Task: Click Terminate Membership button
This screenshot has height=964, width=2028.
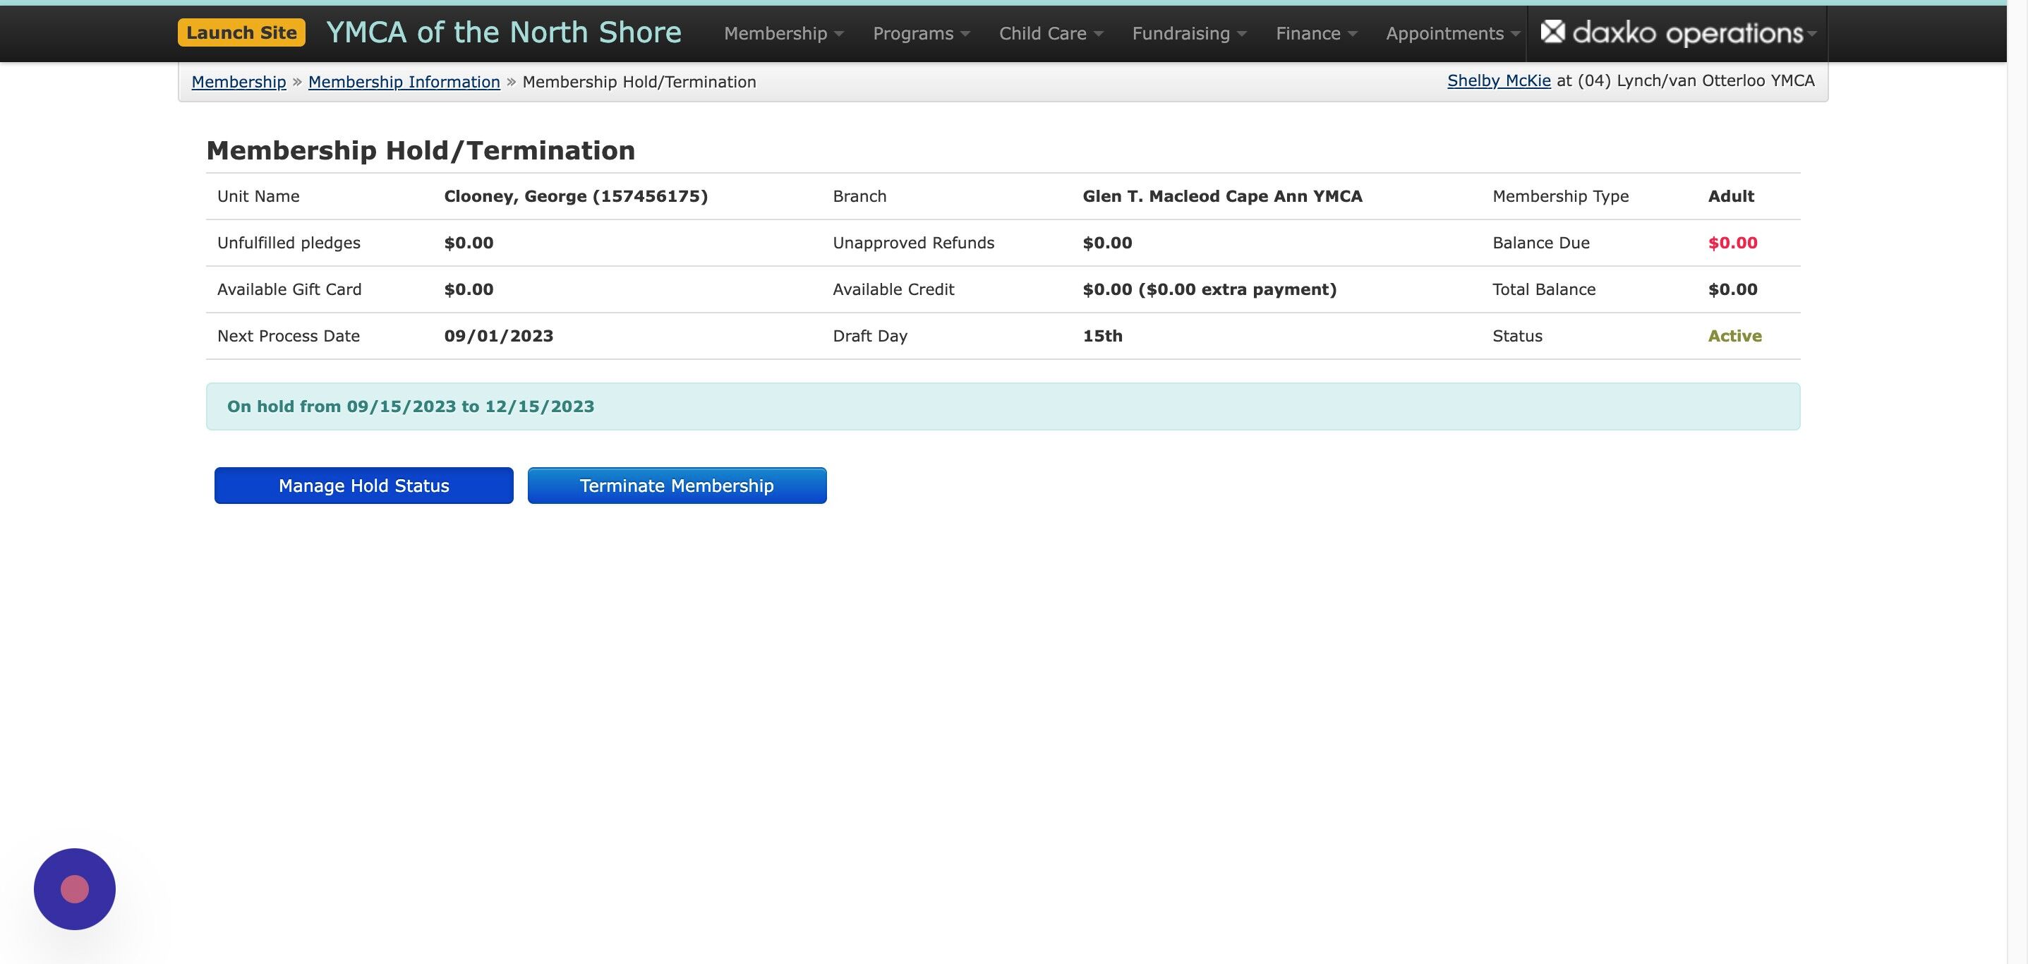Action: [677, 485]
